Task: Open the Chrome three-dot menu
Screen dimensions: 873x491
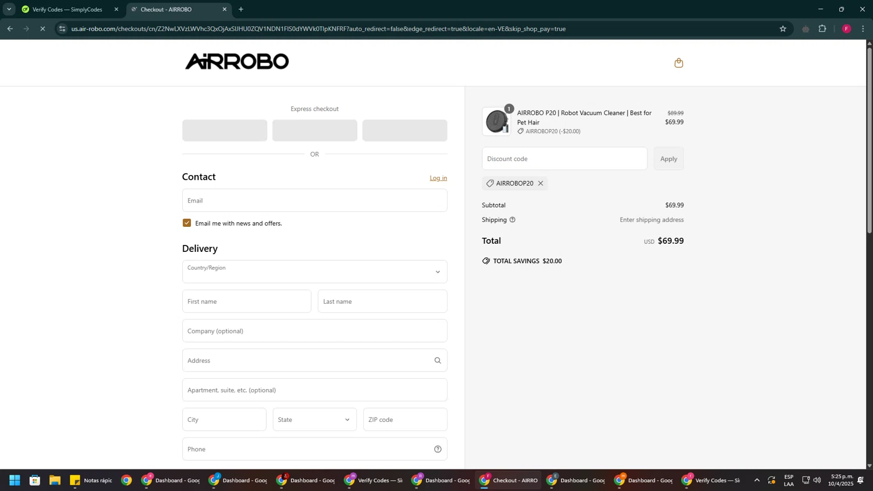Action: 864,29
